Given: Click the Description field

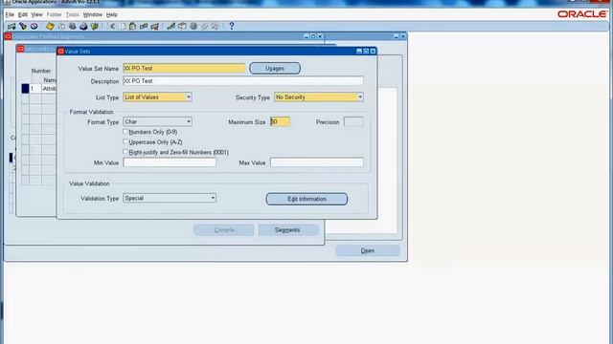Looking at the screenshot, I should [x=243, y=81].
